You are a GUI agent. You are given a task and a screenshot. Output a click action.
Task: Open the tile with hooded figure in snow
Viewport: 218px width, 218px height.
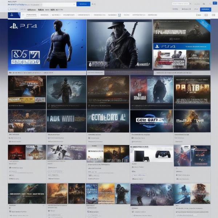pyautogui.click(x=152, y=92)
